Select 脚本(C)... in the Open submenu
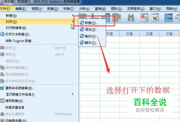Screen dimensions: 180x122 point(92,43)
